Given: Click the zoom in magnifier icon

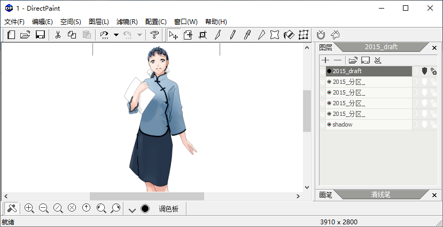Looking at the screenshot, I should 29,208.
